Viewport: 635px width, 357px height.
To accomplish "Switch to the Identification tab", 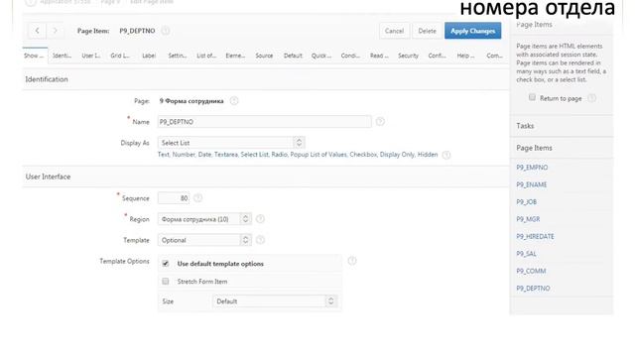I will [62, 56].
